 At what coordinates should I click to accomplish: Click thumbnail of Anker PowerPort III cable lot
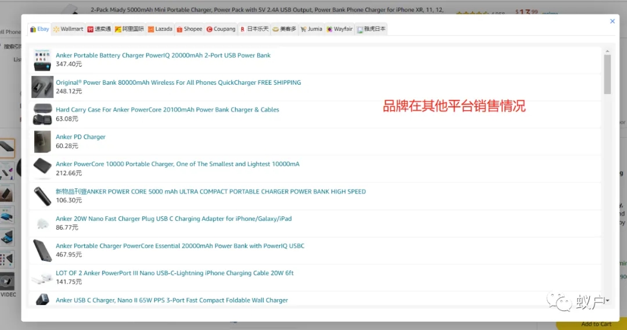[42, 278]
